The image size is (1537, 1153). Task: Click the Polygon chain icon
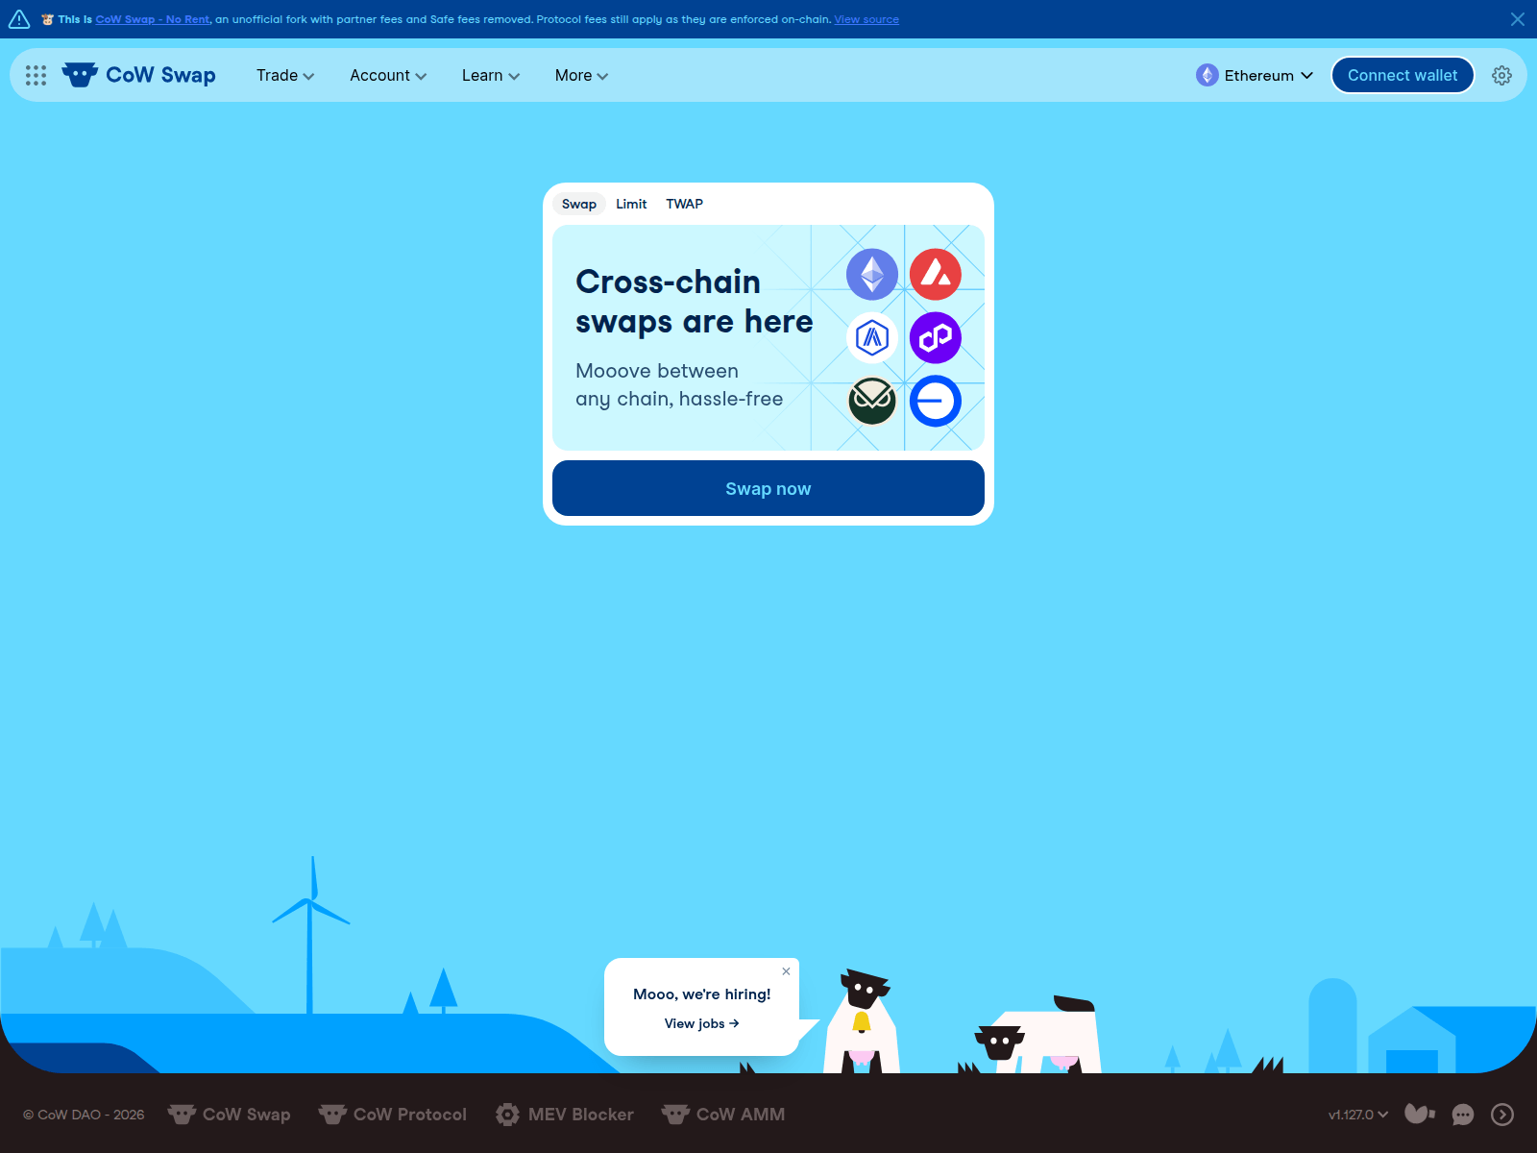(936, 337)
